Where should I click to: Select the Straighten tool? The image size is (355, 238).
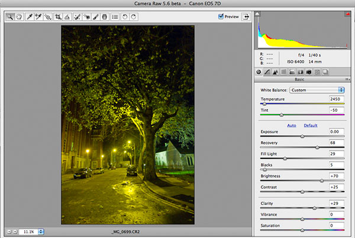[67, 17]
